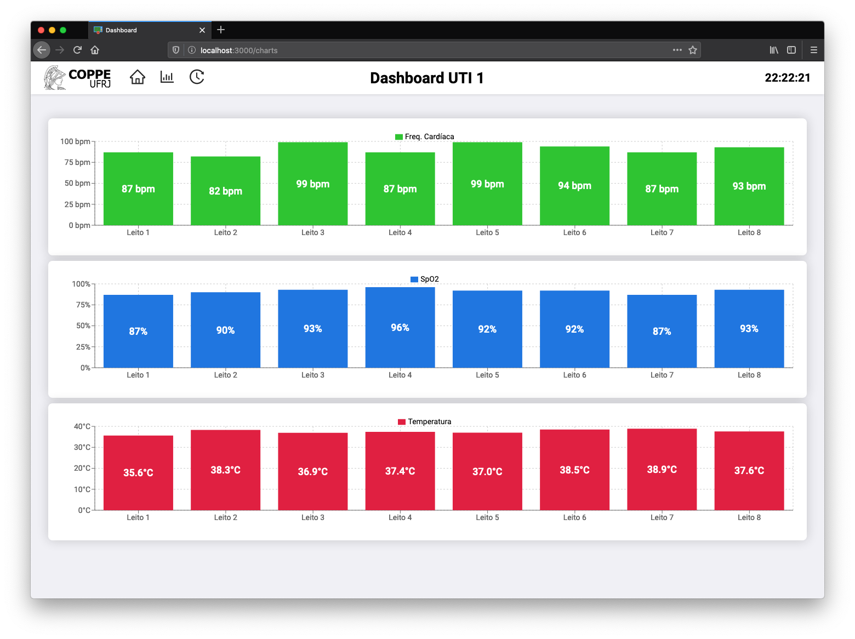The image size is (855, 639).
Task: Go forward with browser forward arrow
Action: pos(60,50)
